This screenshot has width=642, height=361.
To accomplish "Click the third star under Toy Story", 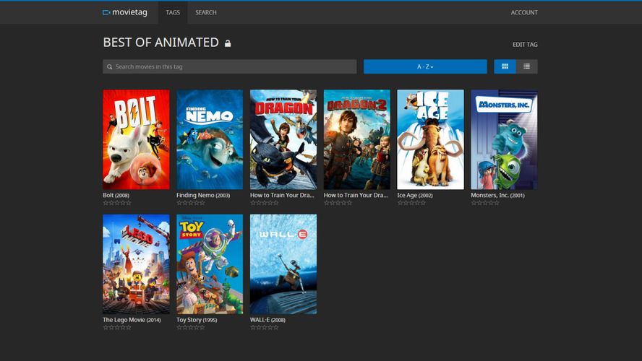I will [191, 328].
